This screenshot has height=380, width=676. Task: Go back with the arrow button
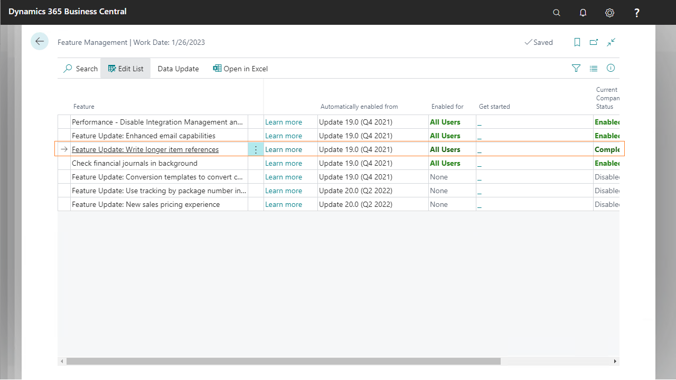(40, 41)
